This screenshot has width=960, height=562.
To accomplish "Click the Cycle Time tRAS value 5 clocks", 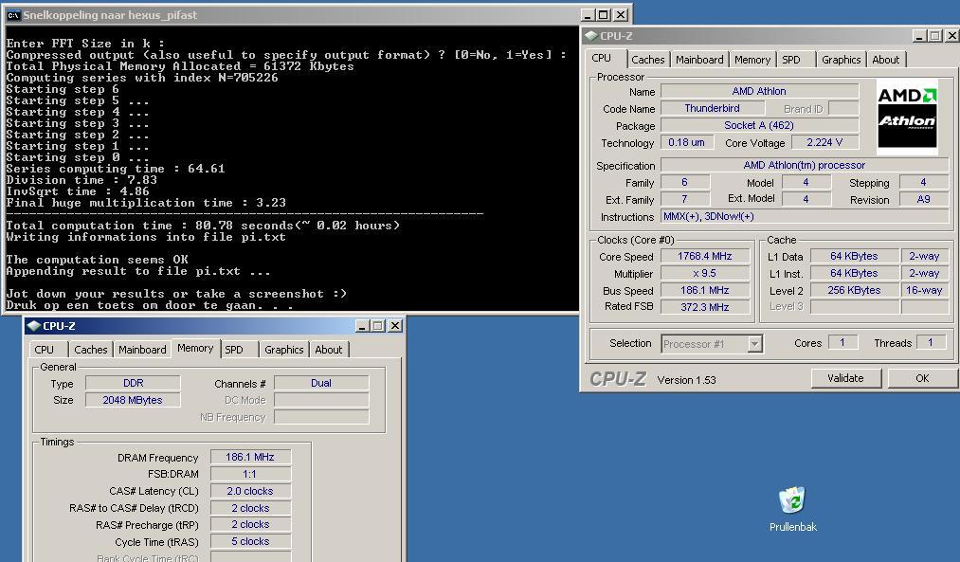I will pyautogui.click(x=250, y=542).
